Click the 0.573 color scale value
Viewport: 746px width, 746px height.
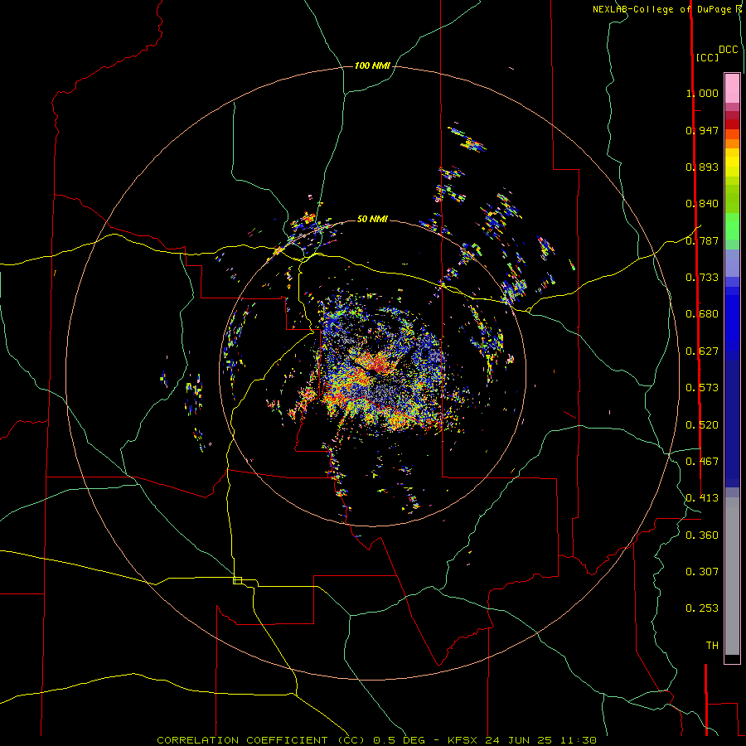point(702,388)
